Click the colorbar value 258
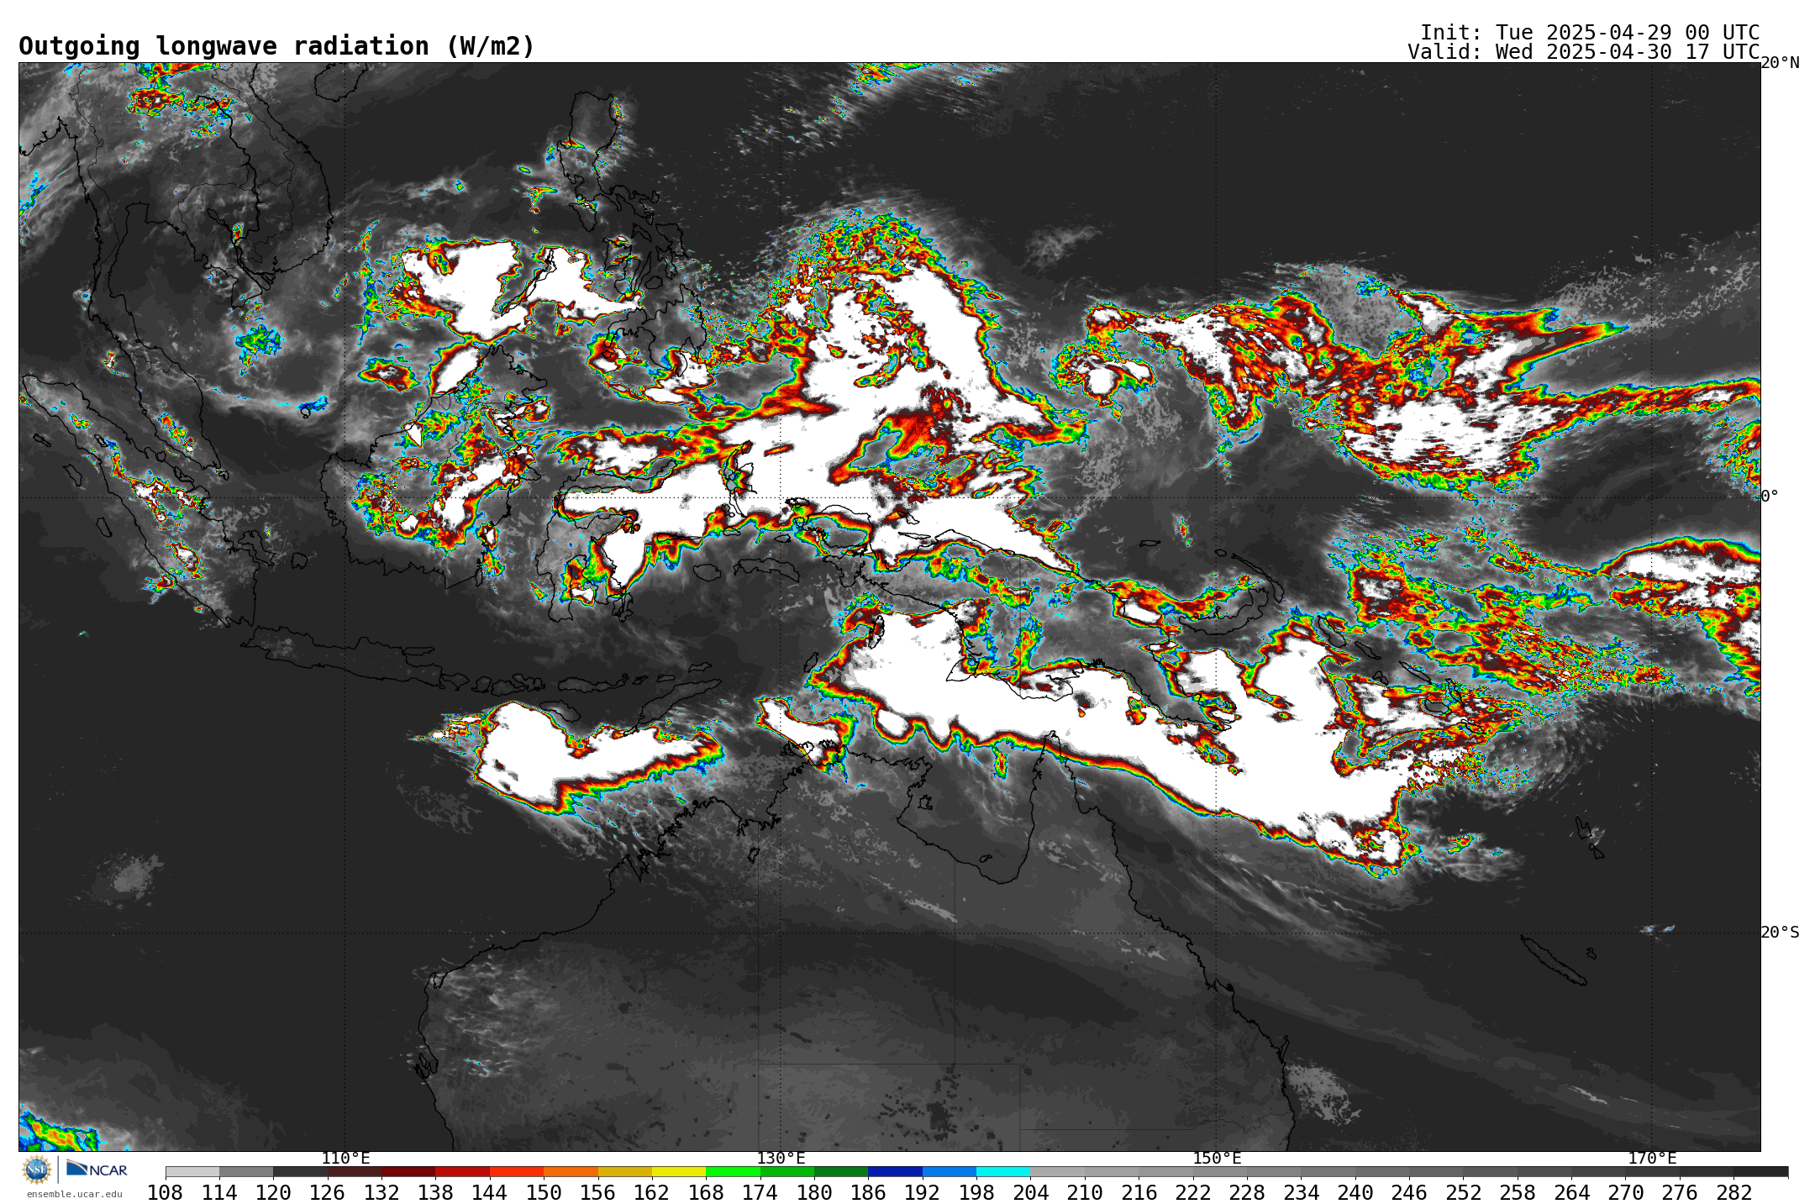This screenshot has height=1204, width=1815. coord(1517,1193)
